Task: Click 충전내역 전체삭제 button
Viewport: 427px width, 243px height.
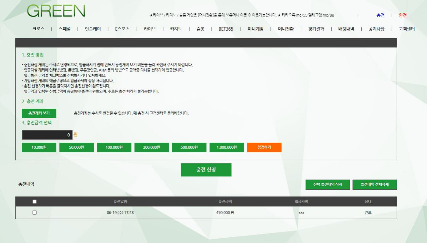Action: (x=374, y=185)
